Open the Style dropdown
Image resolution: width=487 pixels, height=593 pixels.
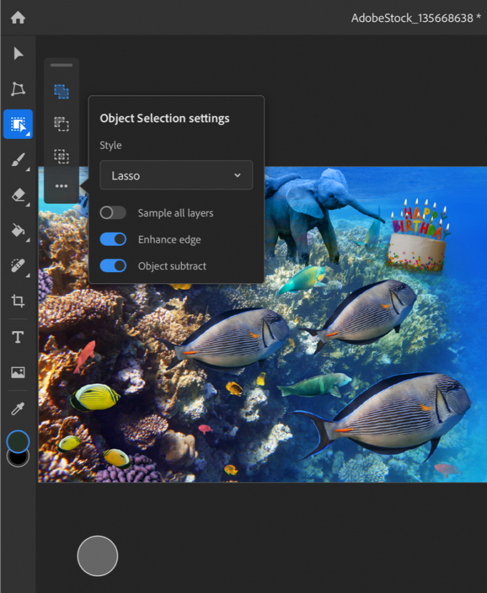[x=176, y=175]
